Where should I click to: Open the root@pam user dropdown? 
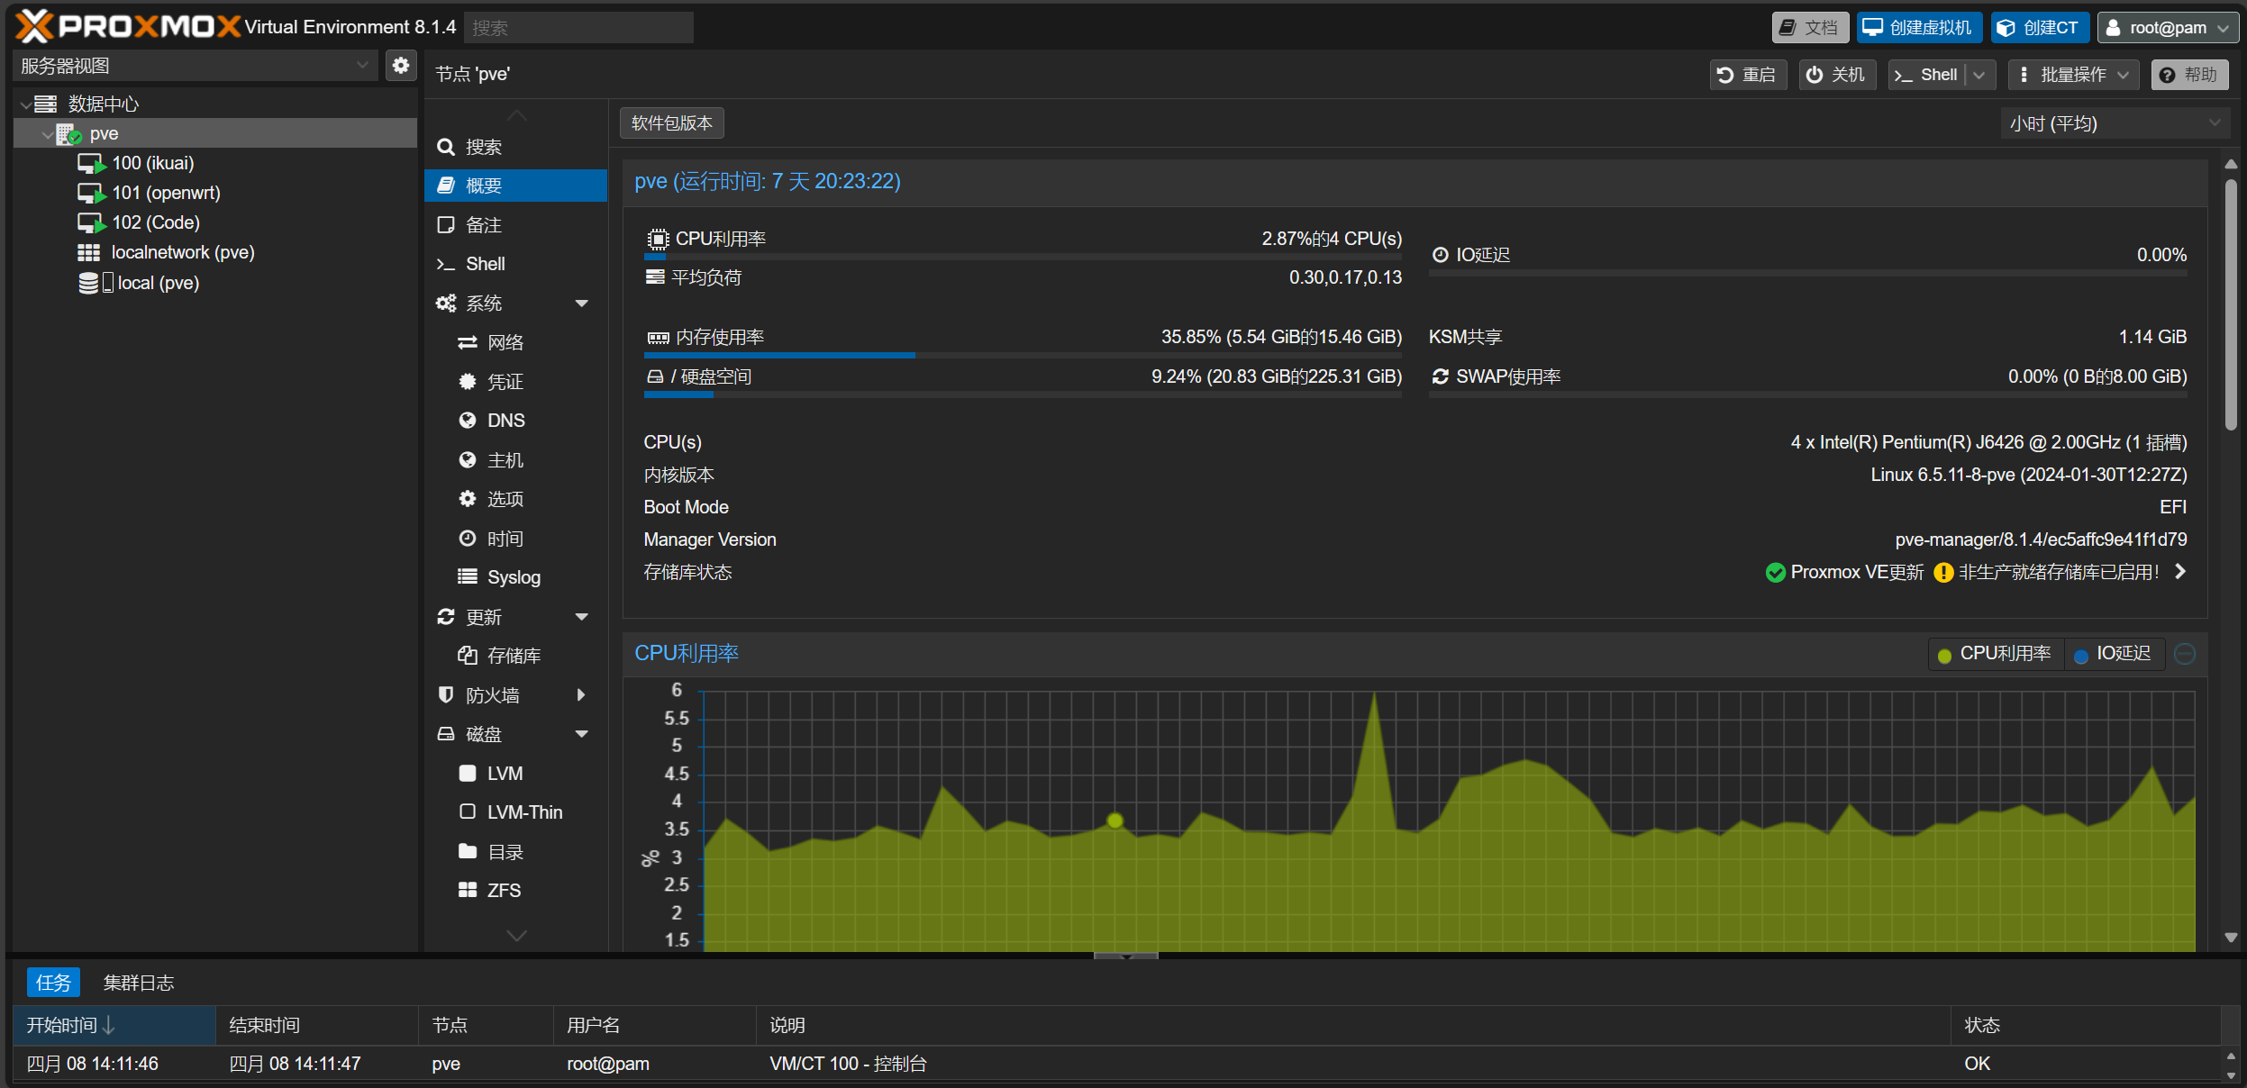click(x=2167, y=28)
